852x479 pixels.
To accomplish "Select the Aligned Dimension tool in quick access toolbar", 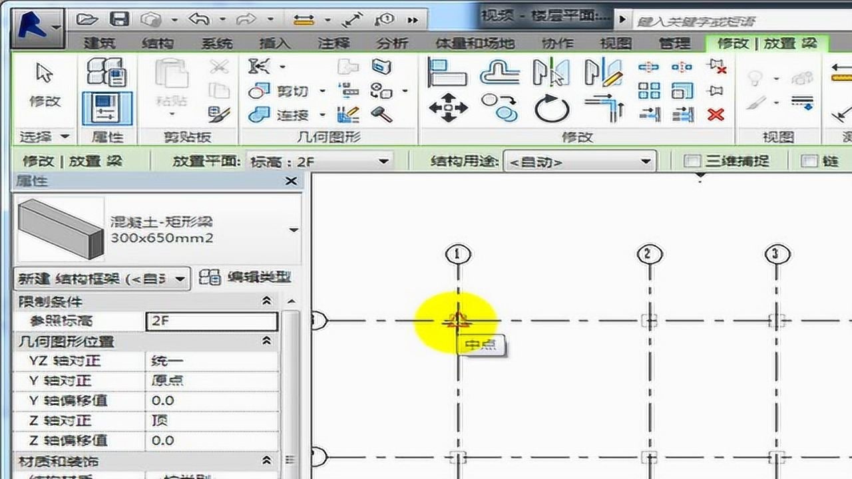I will click(353, 20).
